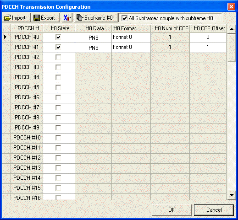Click the scrollbar up arrow
This screenshot has height=220, width=238.
(232, 29)
